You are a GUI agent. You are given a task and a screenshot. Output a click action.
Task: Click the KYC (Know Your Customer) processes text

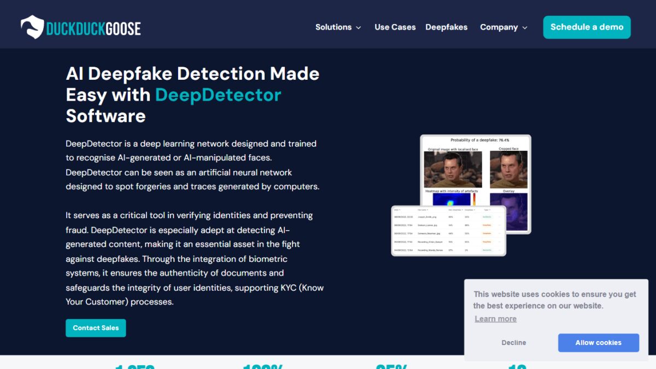tap(195, 294)
